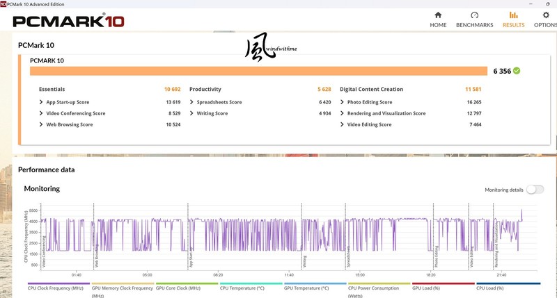Expand Video Conferencing Score details

[42, 113]
